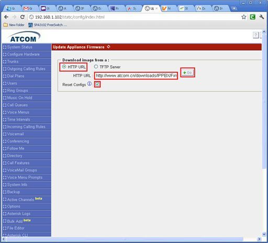Open System Info in the sidebar
This screenshot has height=243, width=268.
point(27,185)
